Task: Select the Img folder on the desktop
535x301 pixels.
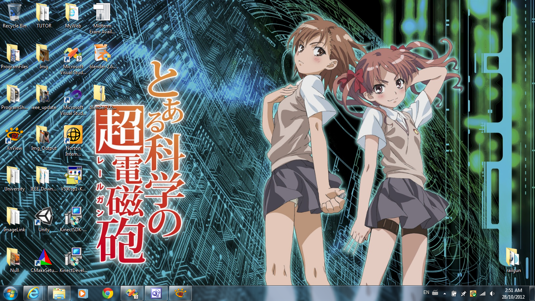Action: [43, 56]
